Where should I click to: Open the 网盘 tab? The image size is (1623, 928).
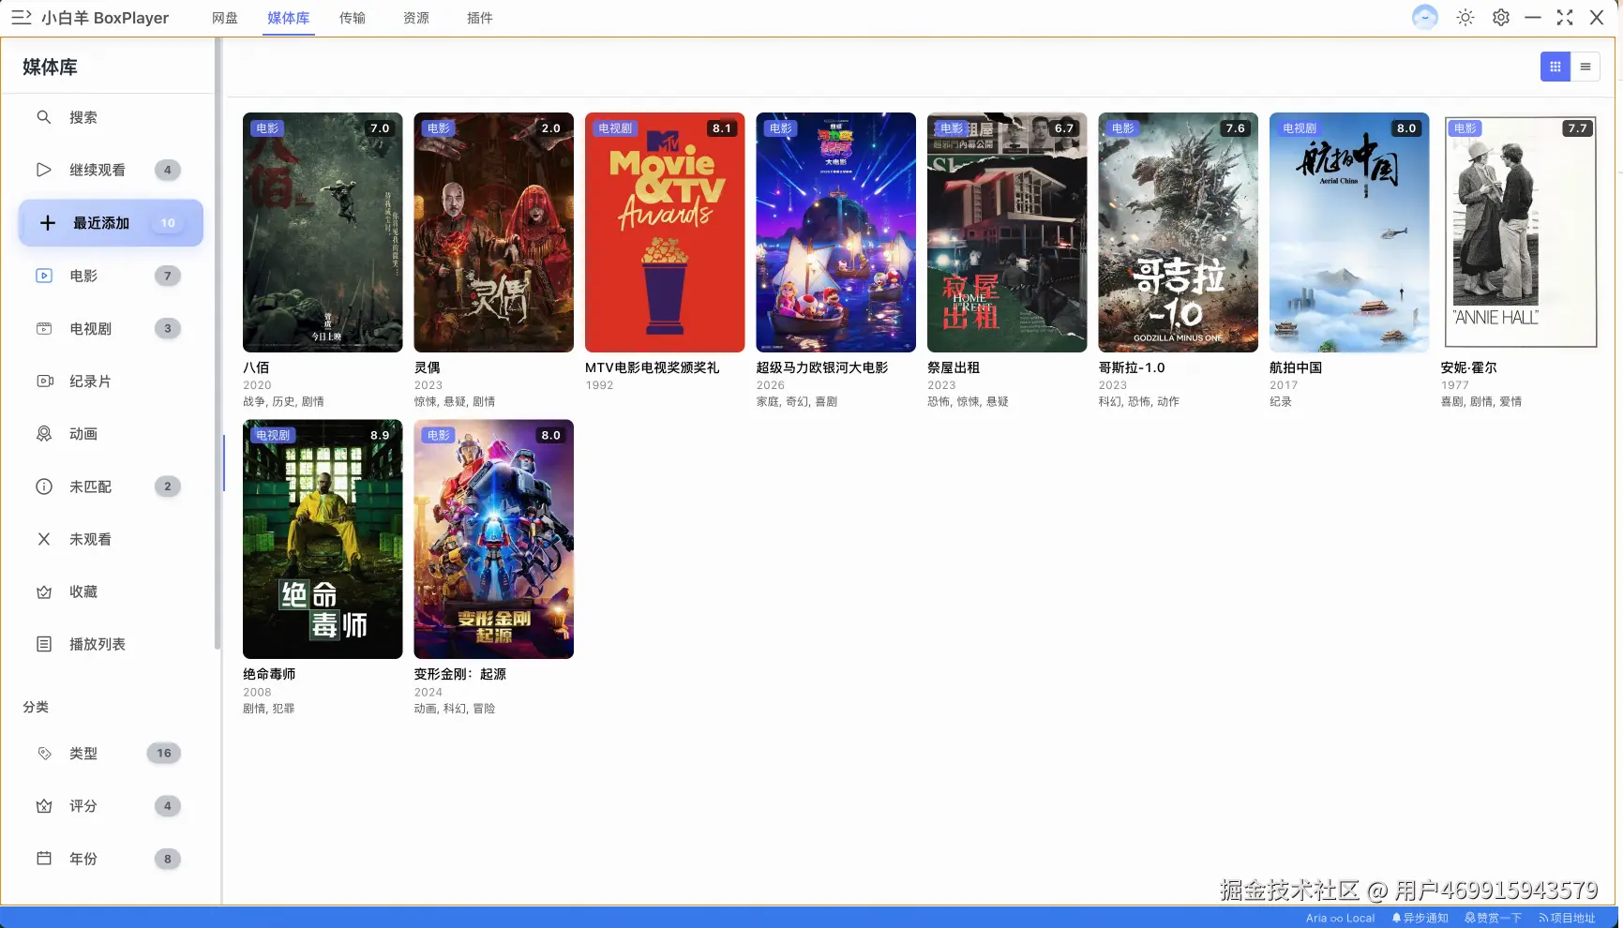225,18
